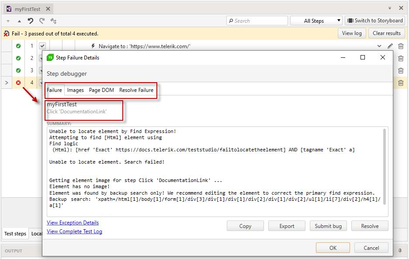Viewport: 409px width, 259px height.
Task: Delete step 1 with its trash icon
Action: [x=401, y=46]
